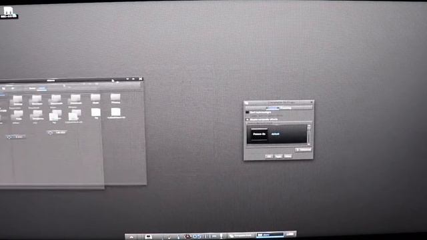Open the taskbar main menu arrow icon
The width and height of the screenshot is (427, 240).
point(131,237)
